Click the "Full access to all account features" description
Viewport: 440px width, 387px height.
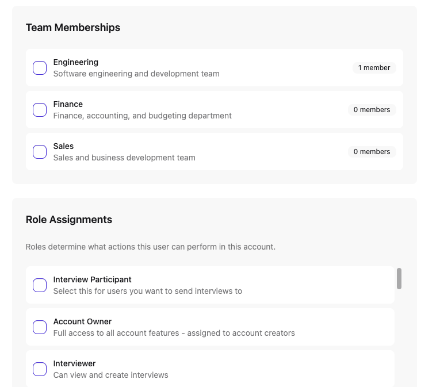pos(174,333)
